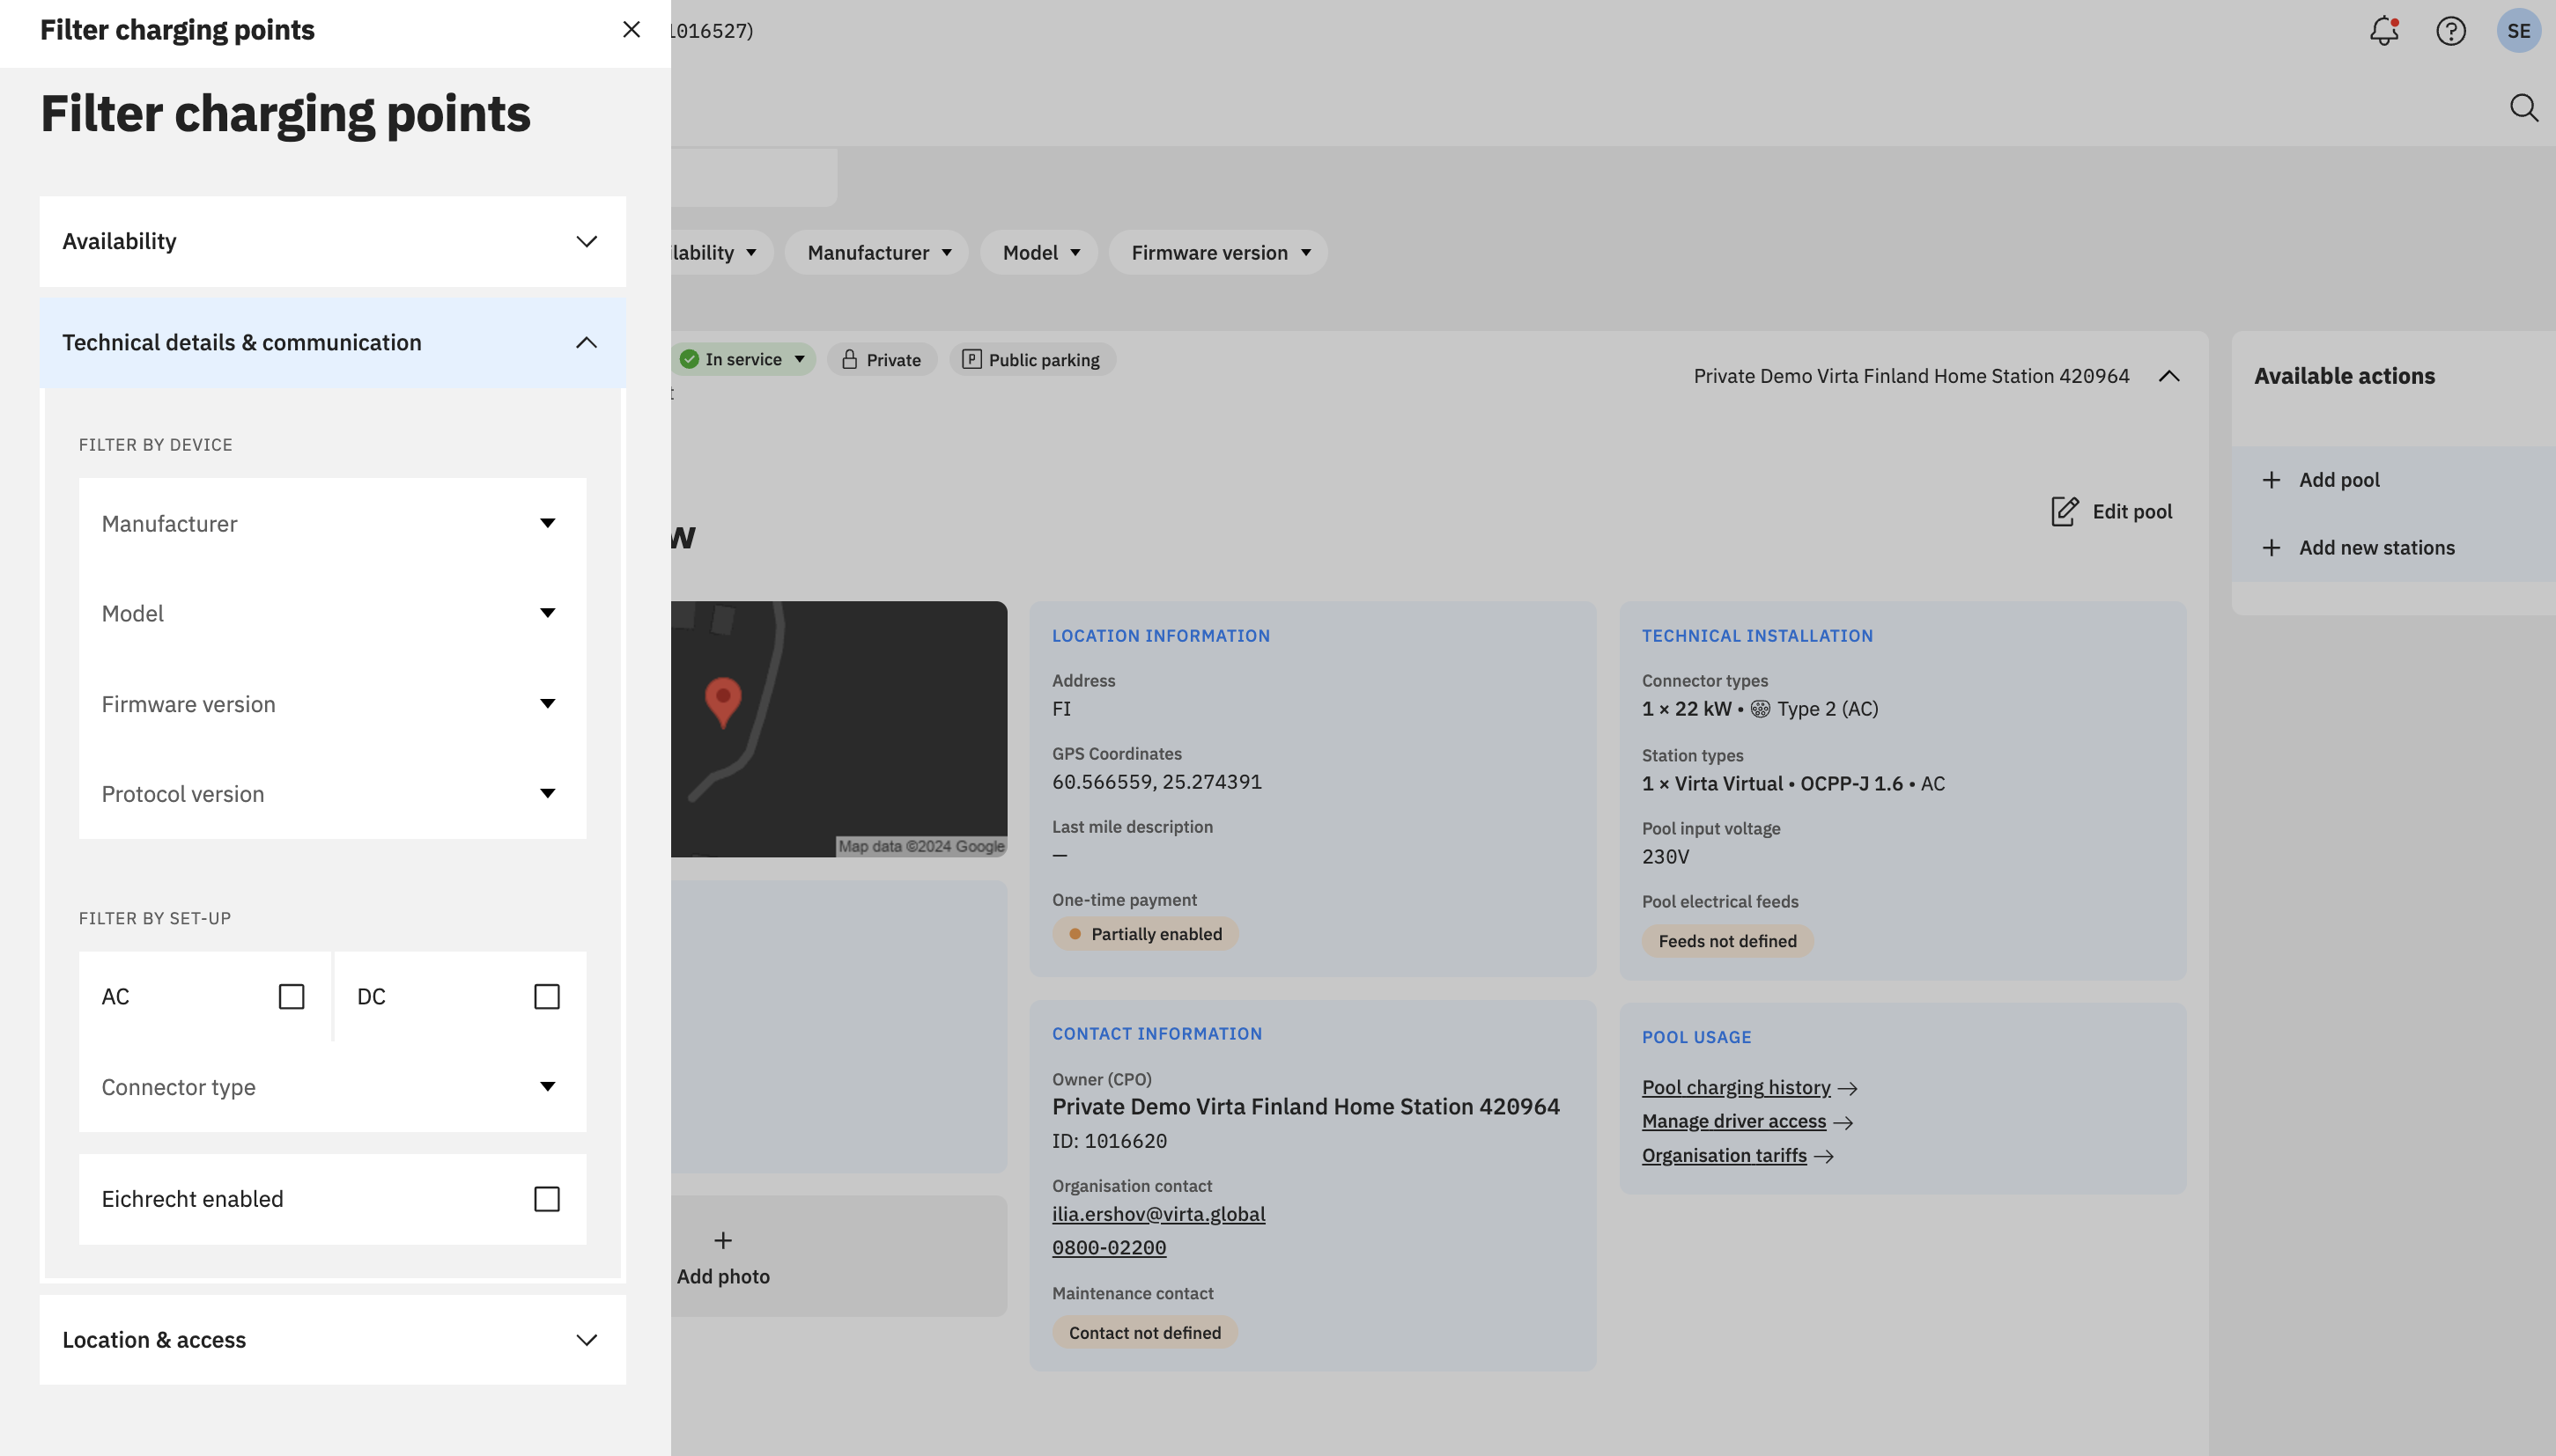
Task: Tick the AC checkbox
Action: 292,997
